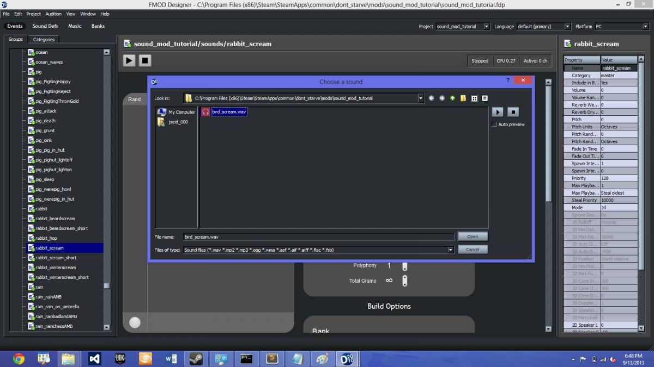Cancel the Choose a sound dialog
The height and width of the screenshot is (367, 654).
click(473, 250)
